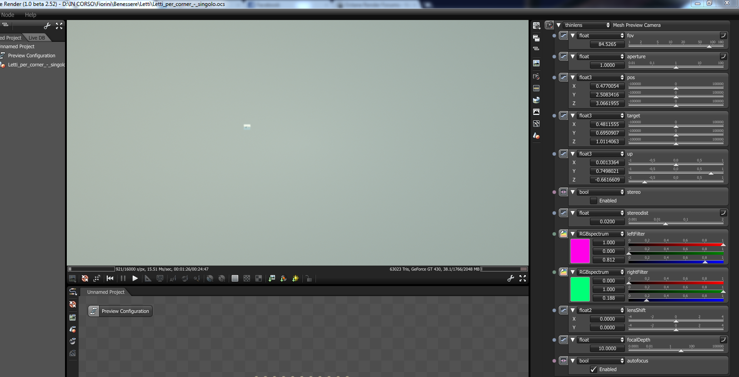This screenshot has width=739, height=377.
Task: Open the RGBspectrum dropdown for leftFilter
Action: click(x=601, y=234)
